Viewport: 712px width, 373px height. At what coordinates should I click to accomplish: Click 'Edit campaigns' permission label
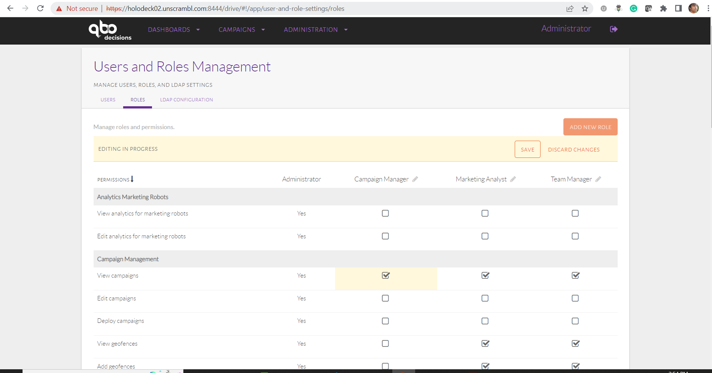116,298
